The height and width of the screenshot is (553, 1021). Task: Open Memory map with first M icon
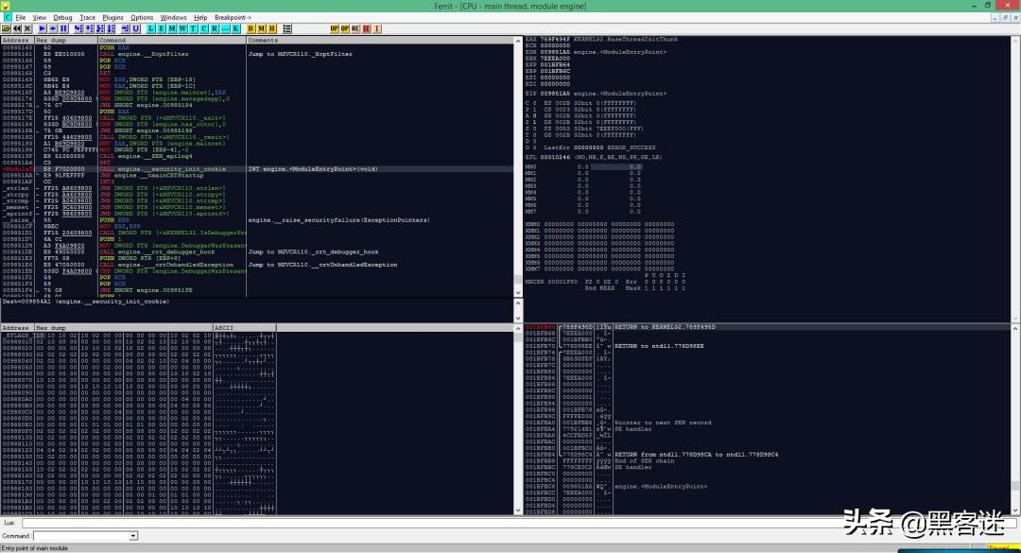pos(172,28)
